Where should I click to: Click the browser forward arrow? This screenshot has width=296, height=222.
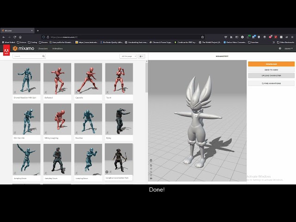[9, 37]
